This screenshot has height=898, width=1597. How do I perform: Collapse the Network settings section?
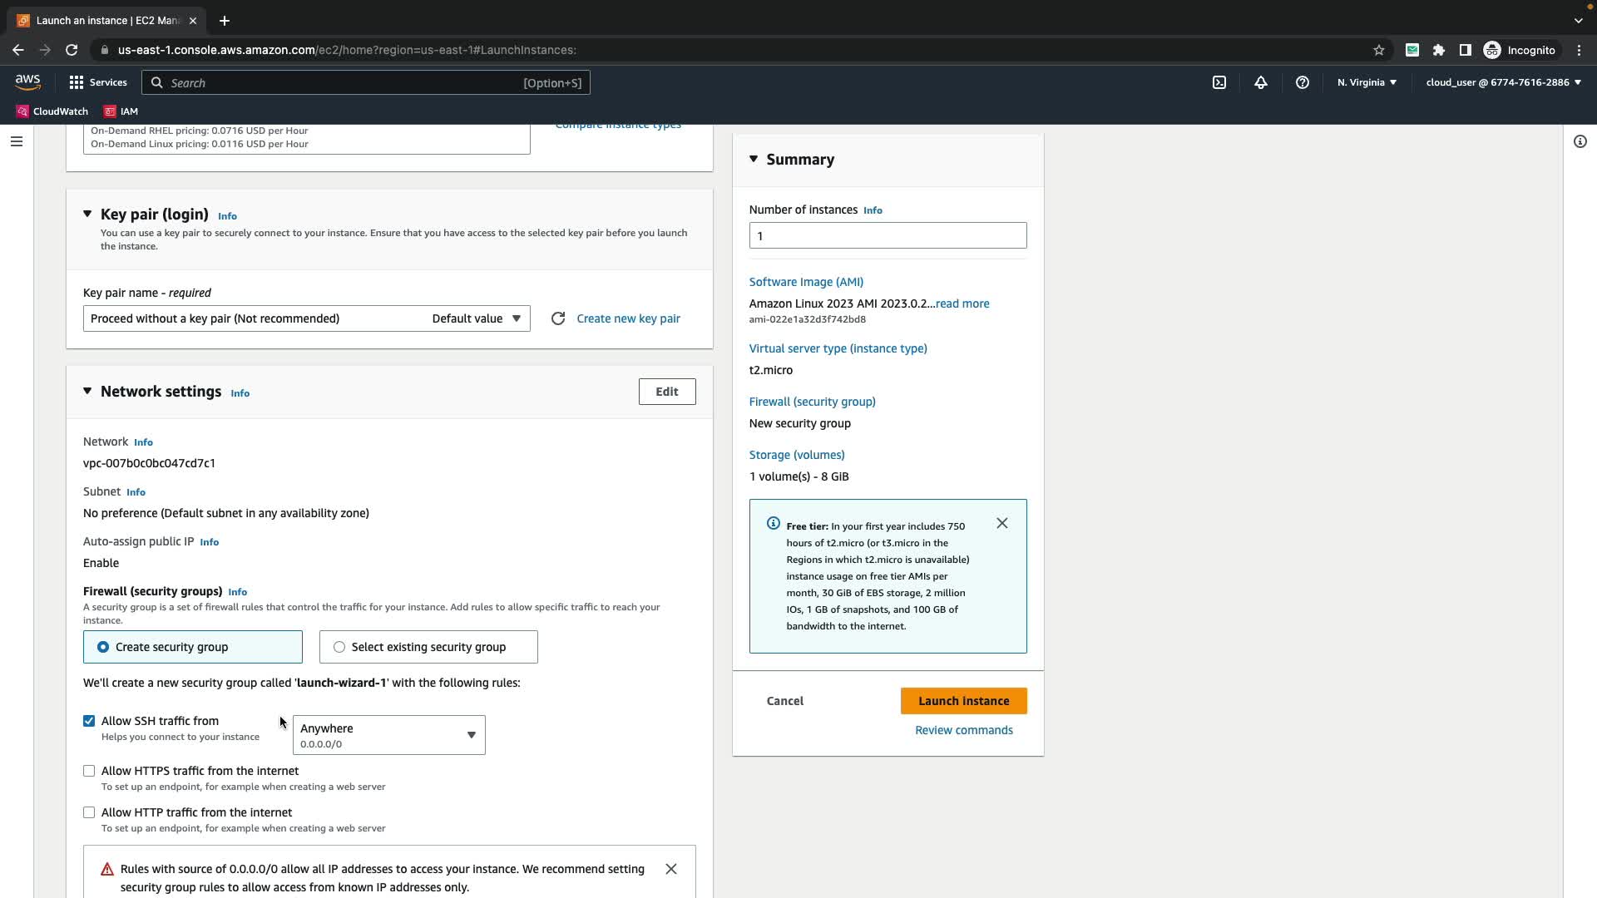point(87,392)
